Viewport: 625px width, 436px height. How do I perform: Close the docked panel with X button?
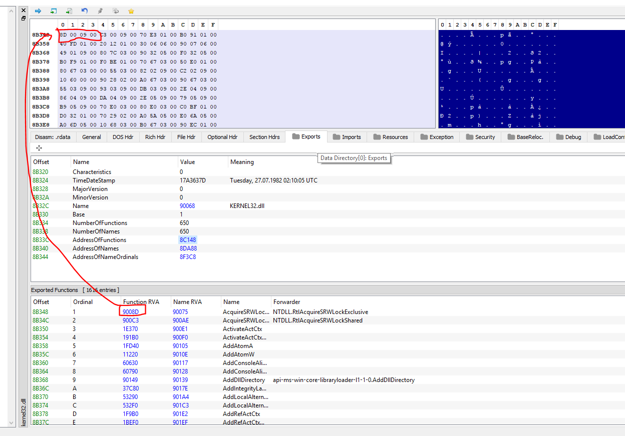point(23,10)
